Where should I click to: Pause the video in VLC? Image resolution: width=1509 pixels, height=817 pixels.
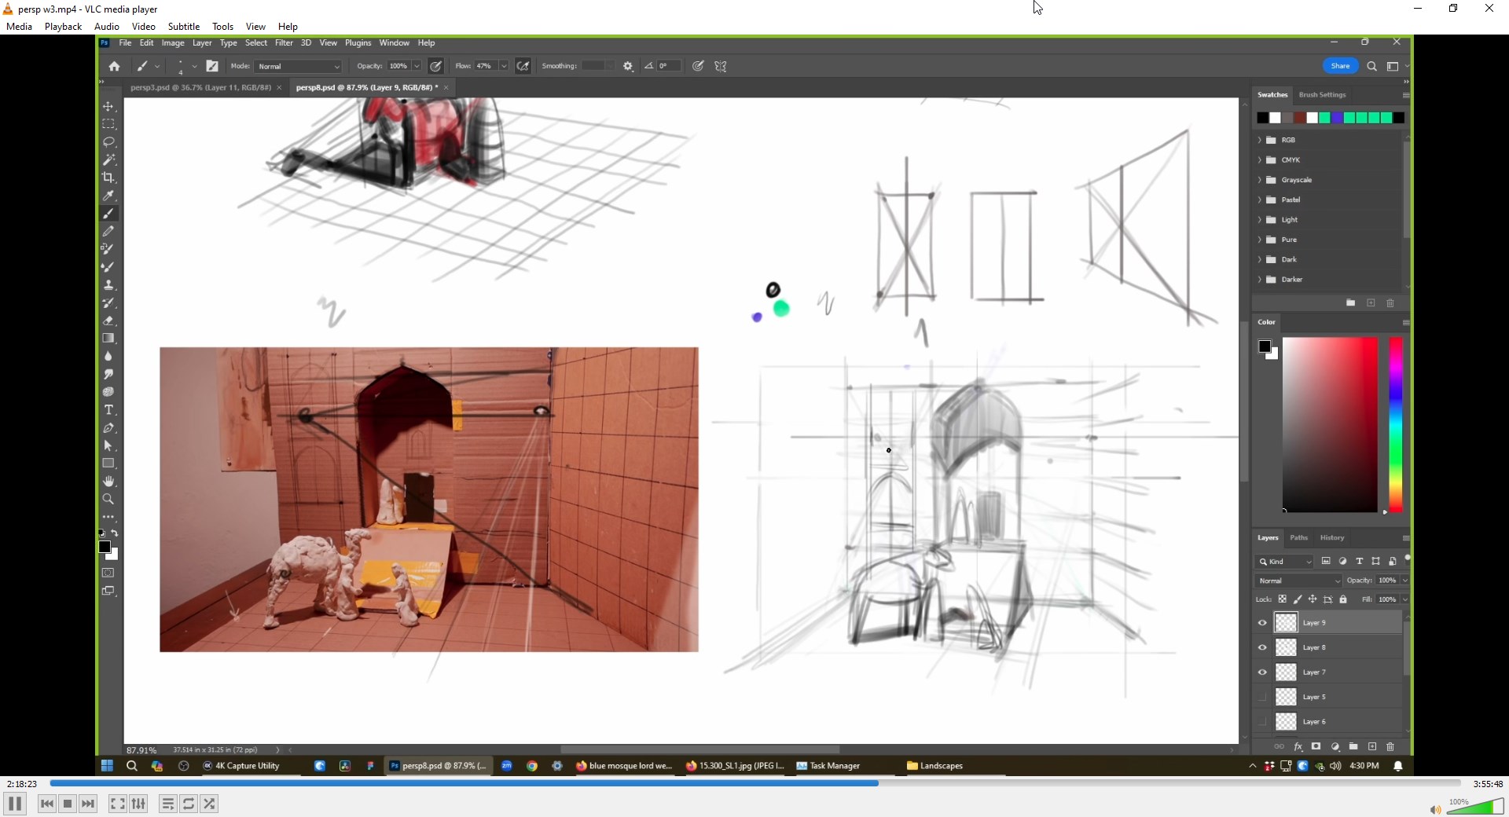coord(15,804)
